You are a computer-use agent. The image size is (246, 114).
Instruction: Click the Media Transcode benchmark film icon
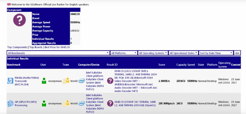click(x=10, y=81)
